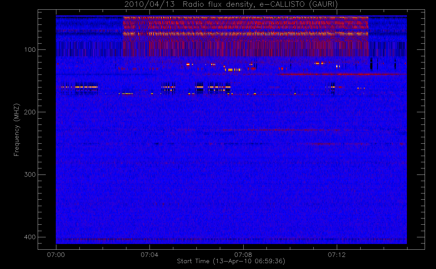Click the 07:00 time tick label

(56, 255)
